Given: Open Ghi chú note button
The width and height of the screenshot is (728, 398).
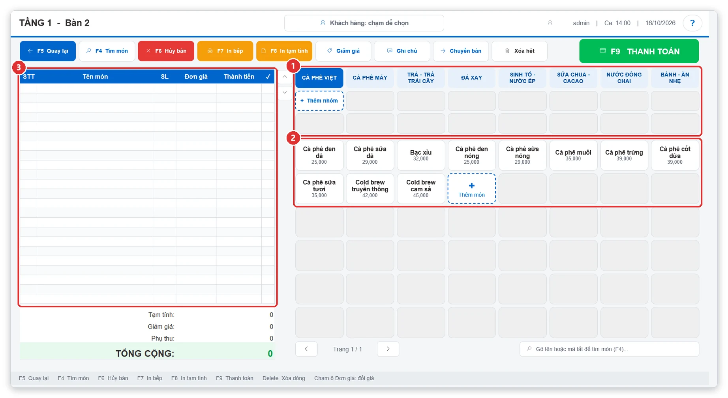Looking at the screenshot, I should tap(402, 51).
